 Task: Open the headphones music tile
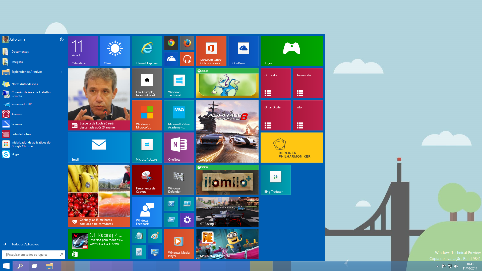(187, 59)
